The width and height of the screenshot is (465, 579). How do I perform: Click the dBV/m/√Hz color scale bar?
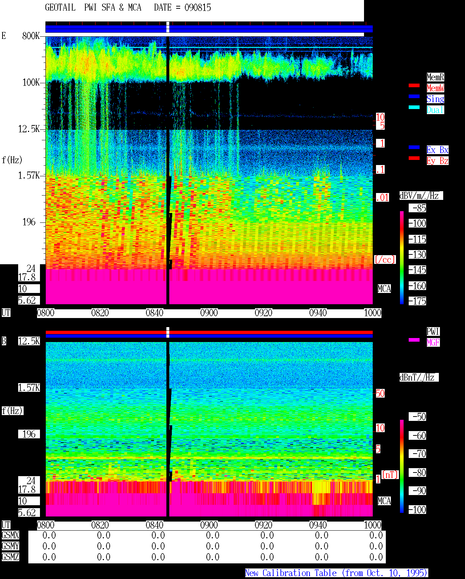[402, 257]
